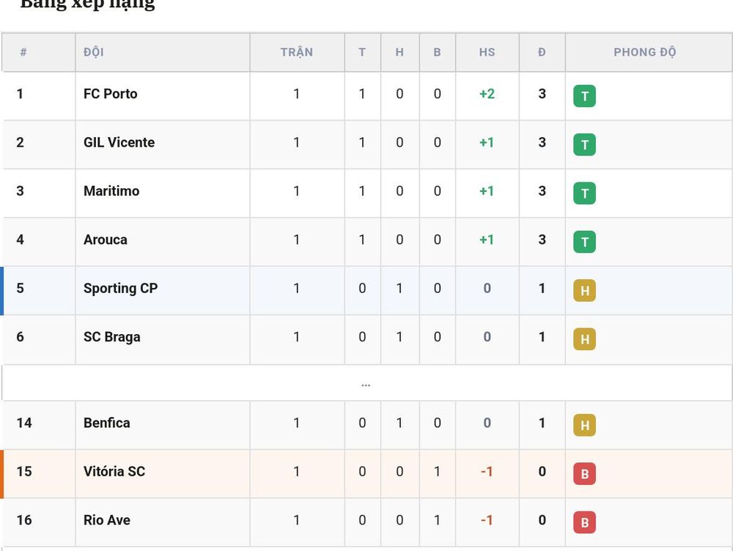The image size is (733, 551).
Task: Open the FC Porto team link
Action: (111, 94)
